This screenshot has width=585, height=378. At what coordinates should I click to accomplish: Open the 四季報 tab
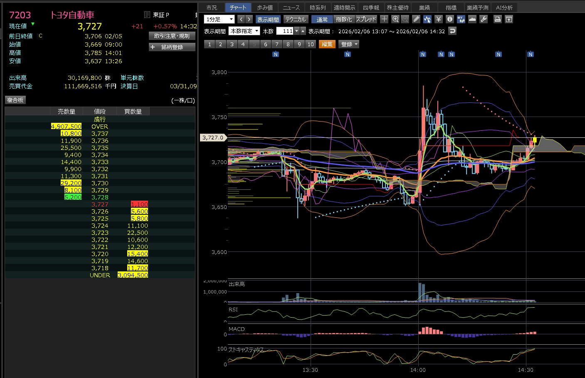pos(371,7)
